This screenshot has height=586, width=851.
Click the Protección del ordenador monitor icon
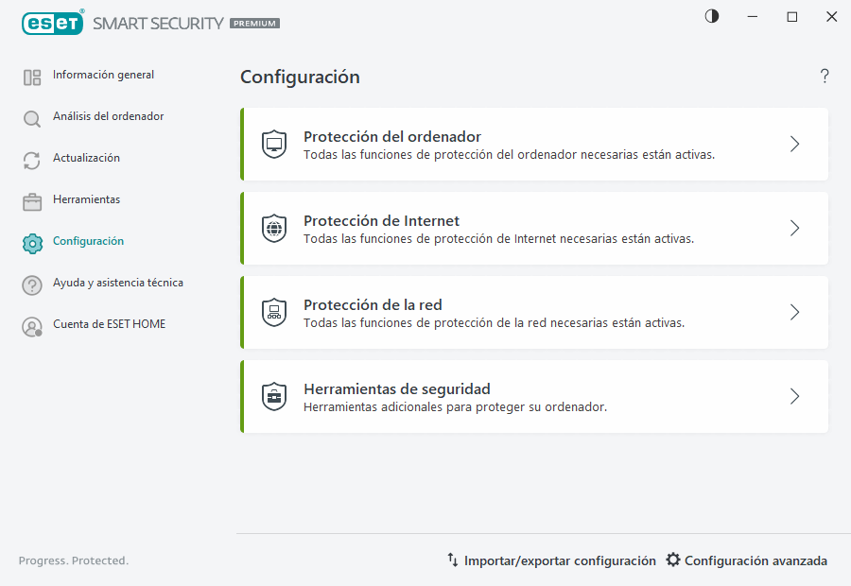point(274,144)
